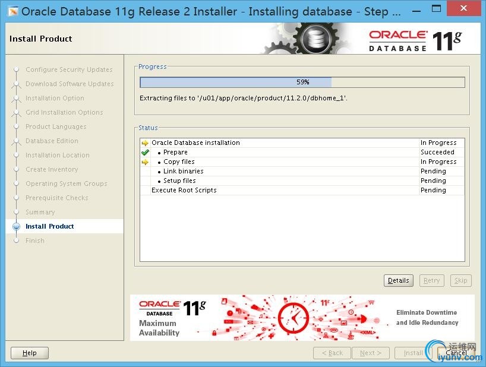This screenshot has width=486, height=367.
Task: Click the Succeeded status of Prepare
Action: pyautogui.click(x=437, y=153)
